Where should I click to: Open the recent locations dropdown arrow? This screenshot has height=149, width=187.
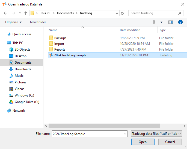click(x=20, y=13)
